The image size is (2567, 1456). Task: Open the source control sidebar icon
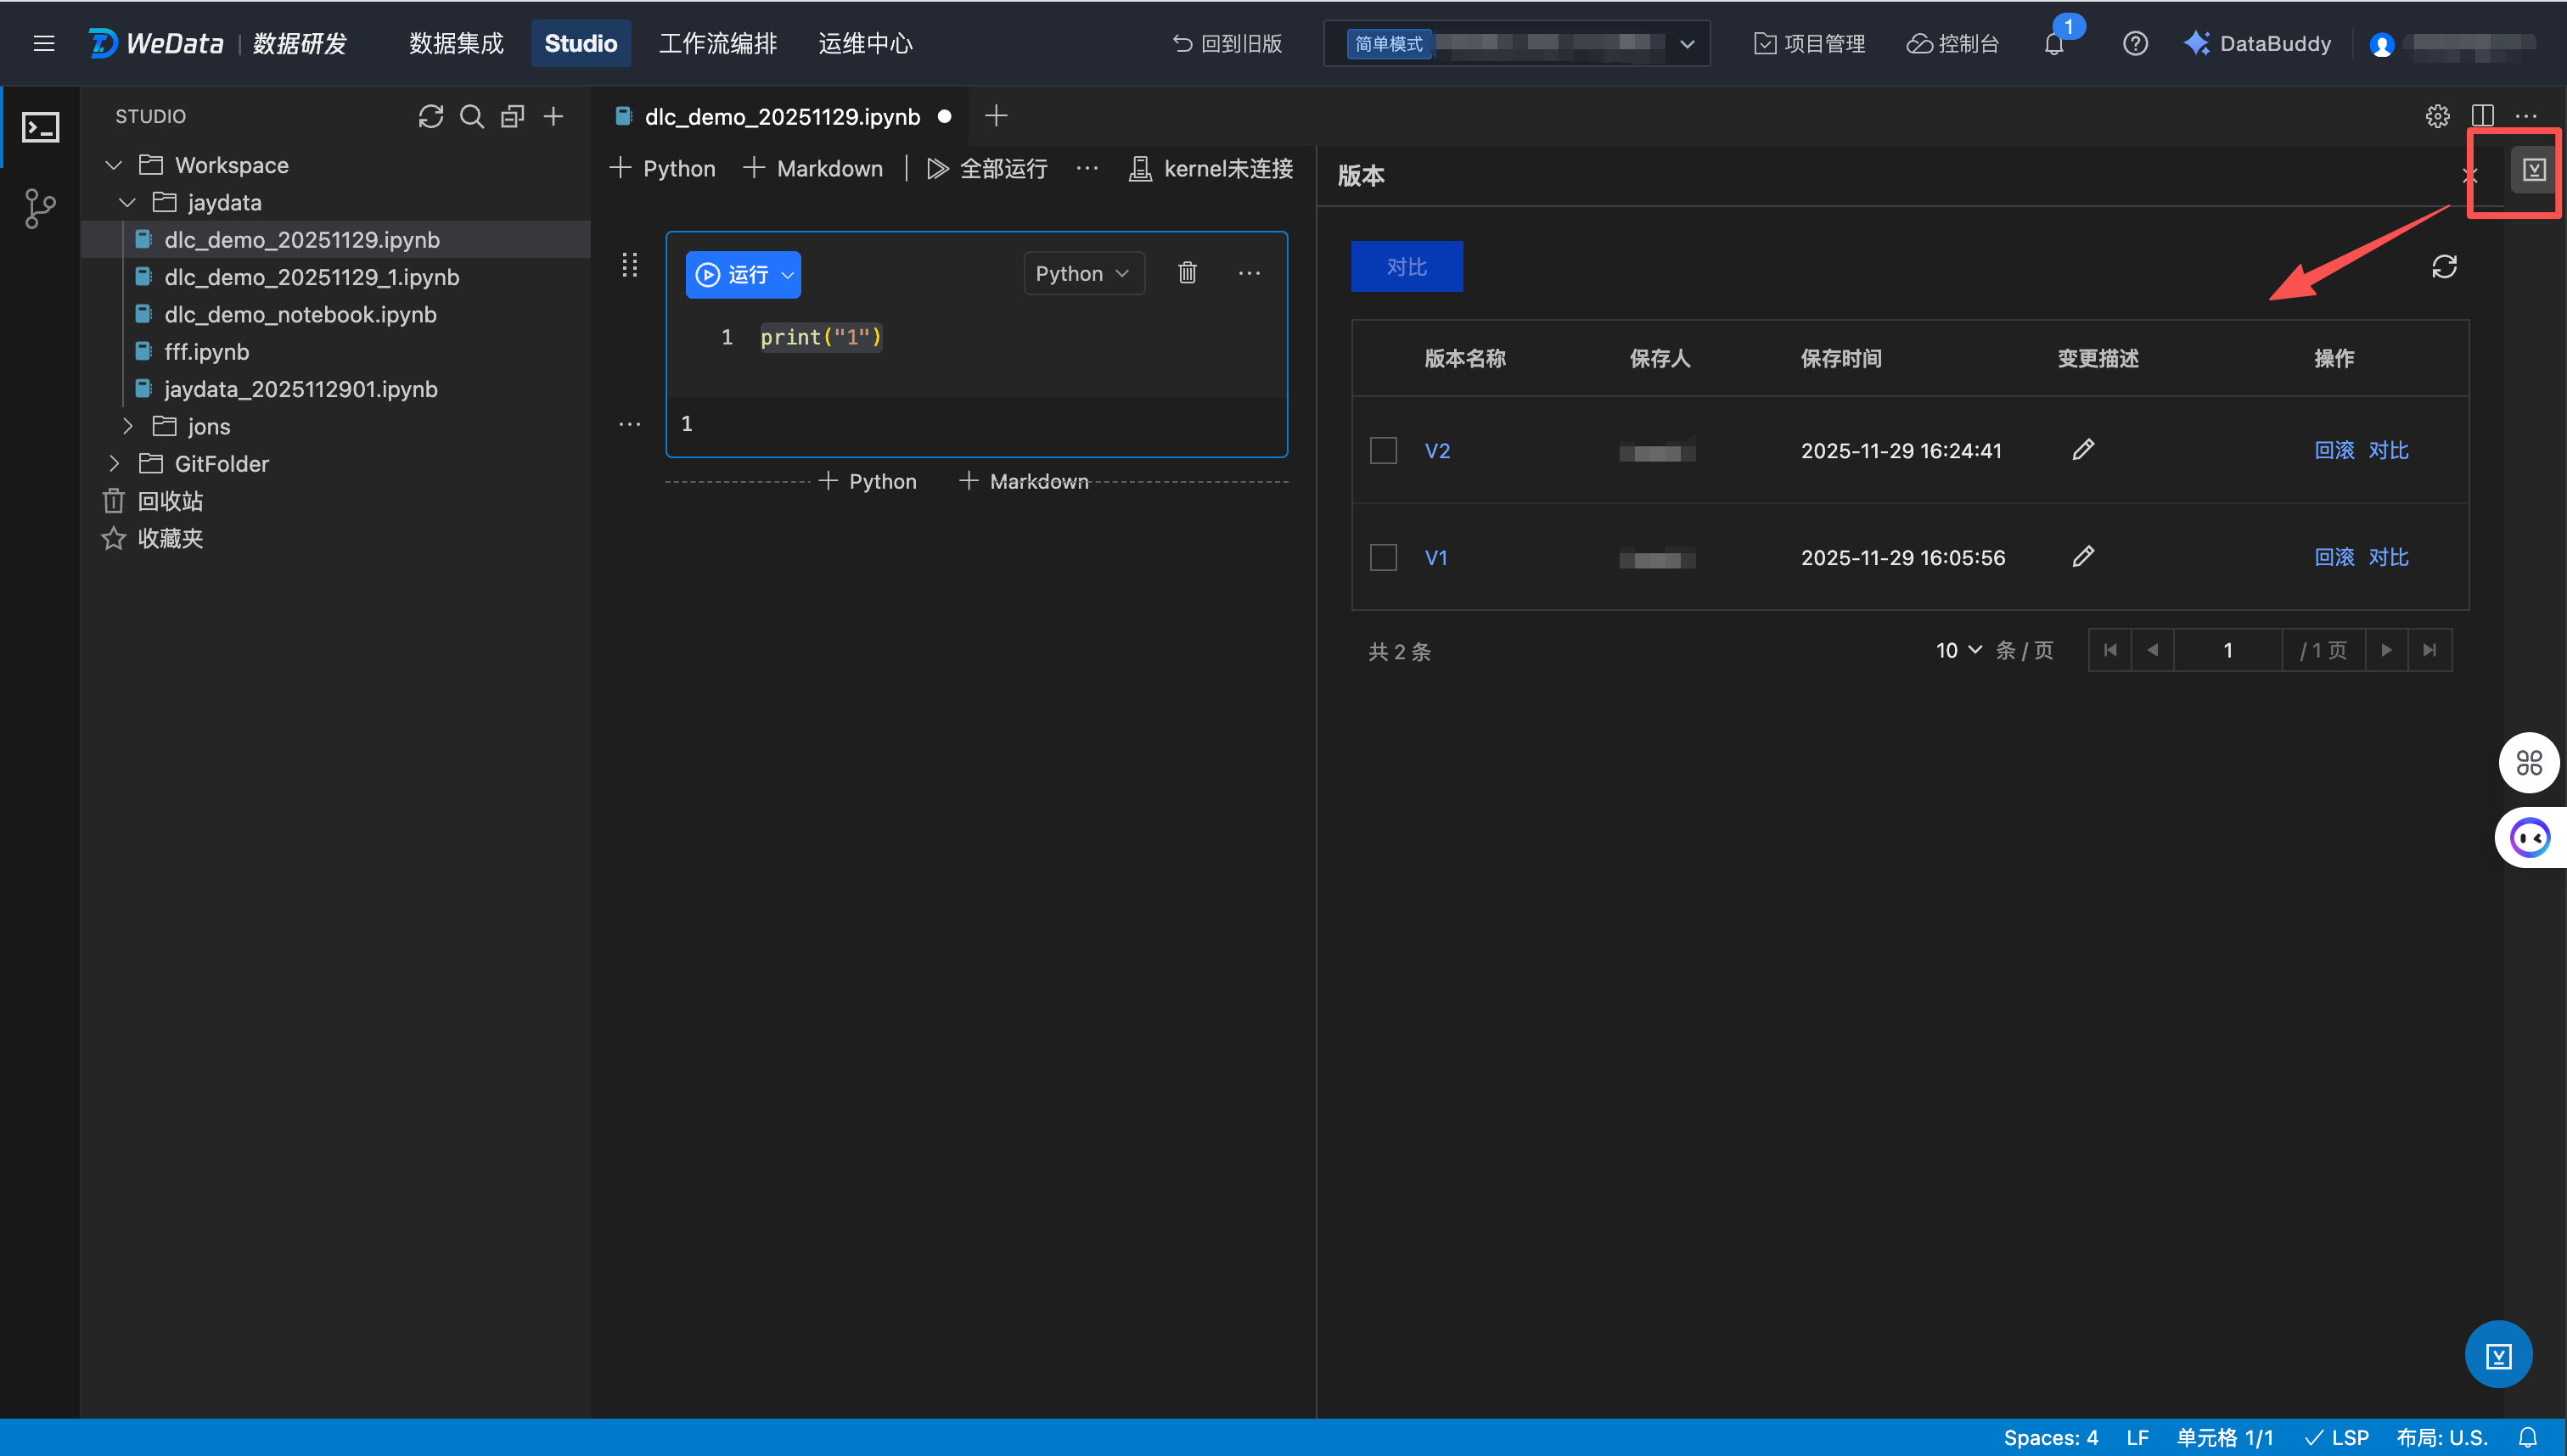point(40,208)
